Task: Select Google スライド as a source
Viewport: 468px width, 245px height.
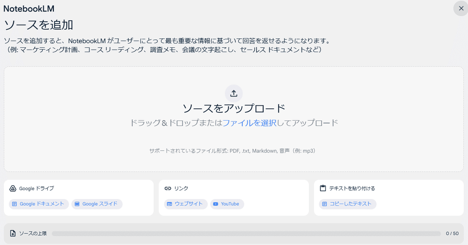Action: (97, 204)
